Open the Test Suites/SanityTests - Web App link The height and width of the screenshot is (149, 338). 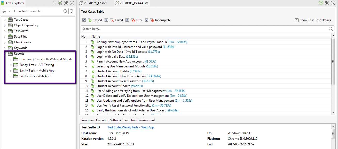130,127
